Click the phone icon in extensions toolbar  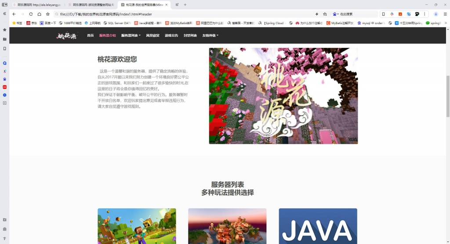383,14
